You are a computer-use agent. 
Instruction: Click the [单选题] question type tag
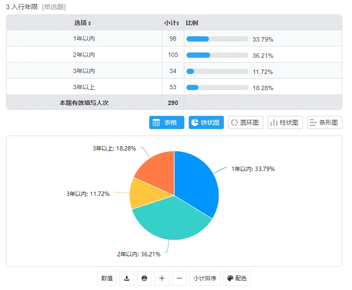tap(54, 7)
